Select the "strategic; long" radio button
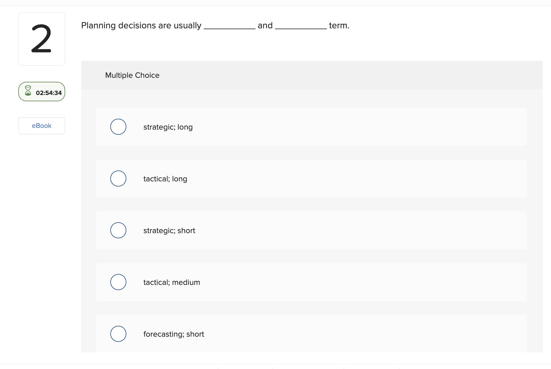 tap(118, 127)
